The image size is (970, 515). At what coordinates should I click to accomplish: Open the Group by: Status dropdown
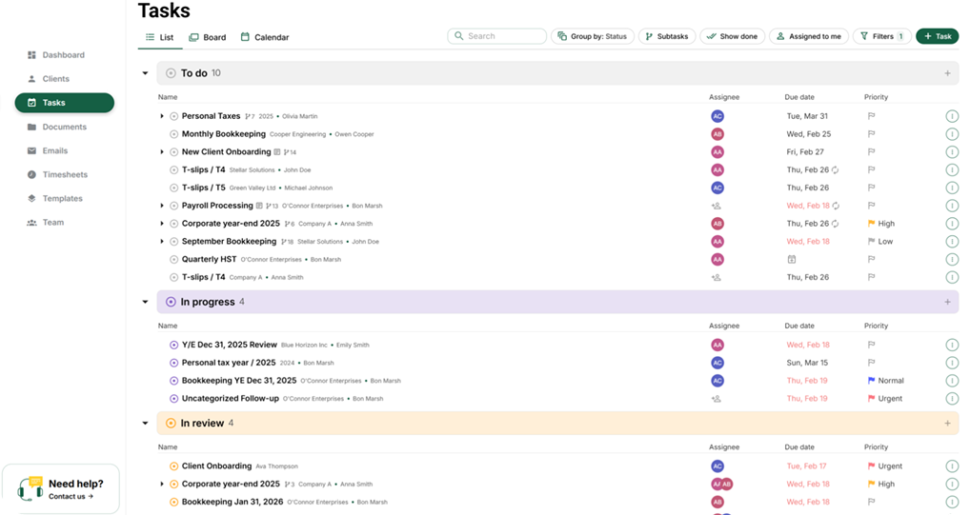[x=592, y=36]
